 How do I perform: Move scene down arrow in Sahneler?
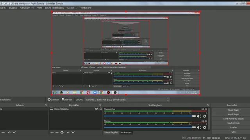14,132
